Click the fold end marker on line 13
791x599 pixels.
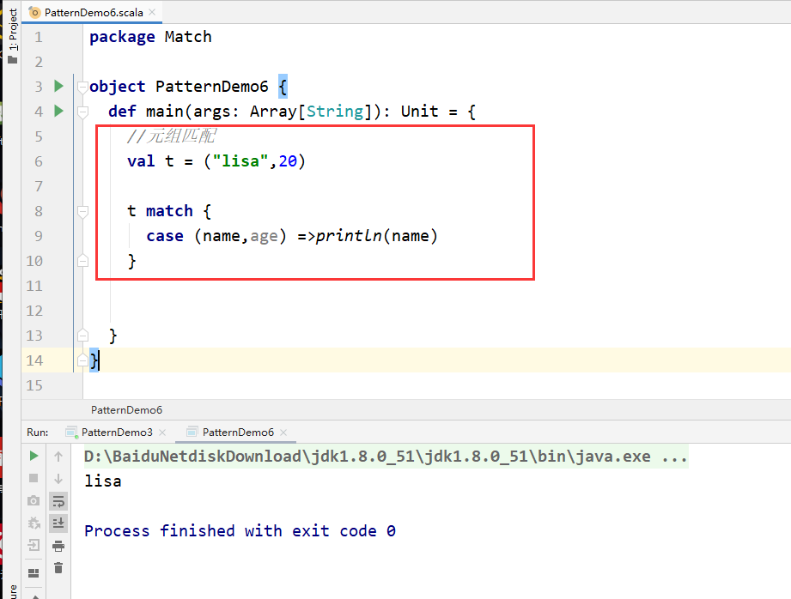click(x=83, y=336)
